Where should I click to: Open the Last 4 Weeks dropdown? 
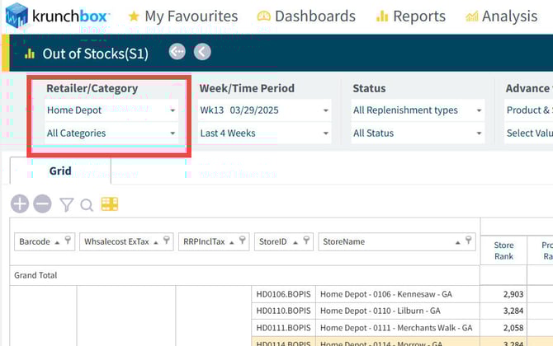point(264,133)
